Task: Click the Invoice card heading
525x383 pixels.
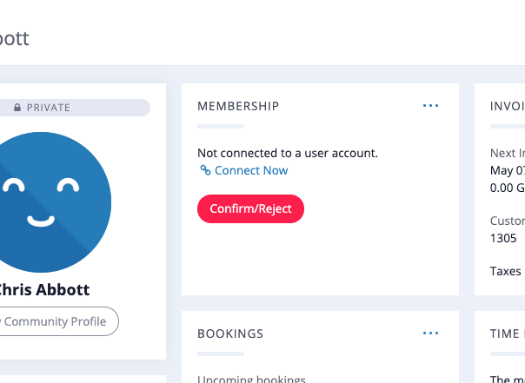Action: pyautogui.click(x=507, y=106)
